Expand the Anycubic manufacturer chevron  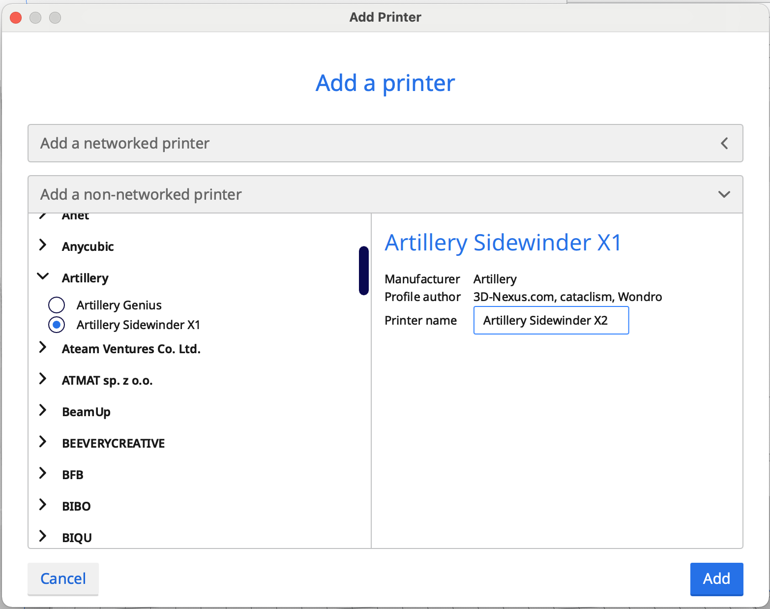click(x=43, y=245)
